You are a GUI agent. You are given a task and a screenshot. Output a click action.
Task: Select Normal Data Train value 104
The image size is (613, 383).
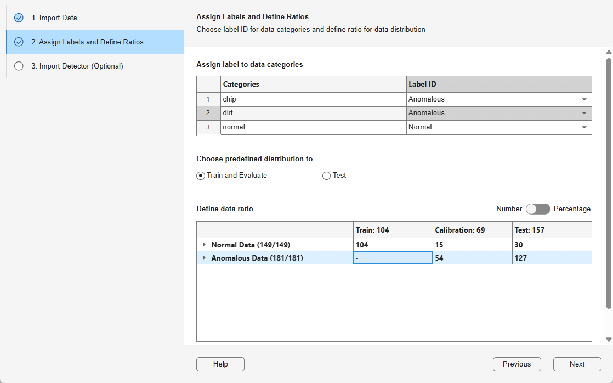point(393,245)
